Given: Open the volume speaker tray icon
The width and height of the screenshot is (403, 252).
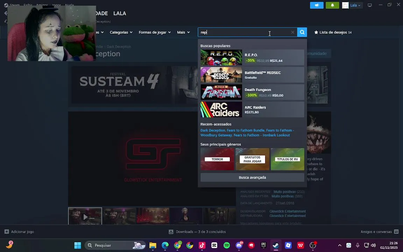Looking at the screenshot, I should 374,245.
